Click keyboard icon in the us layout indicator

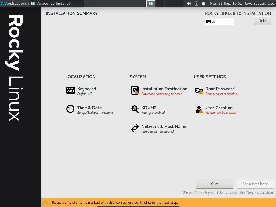[208, 22]
